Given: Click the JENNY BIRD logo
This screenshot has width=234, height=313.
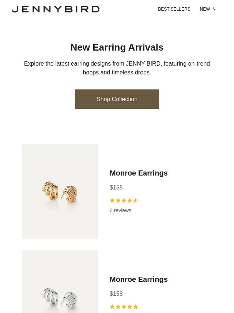Looking at the screenshot, I should (56, 9).
